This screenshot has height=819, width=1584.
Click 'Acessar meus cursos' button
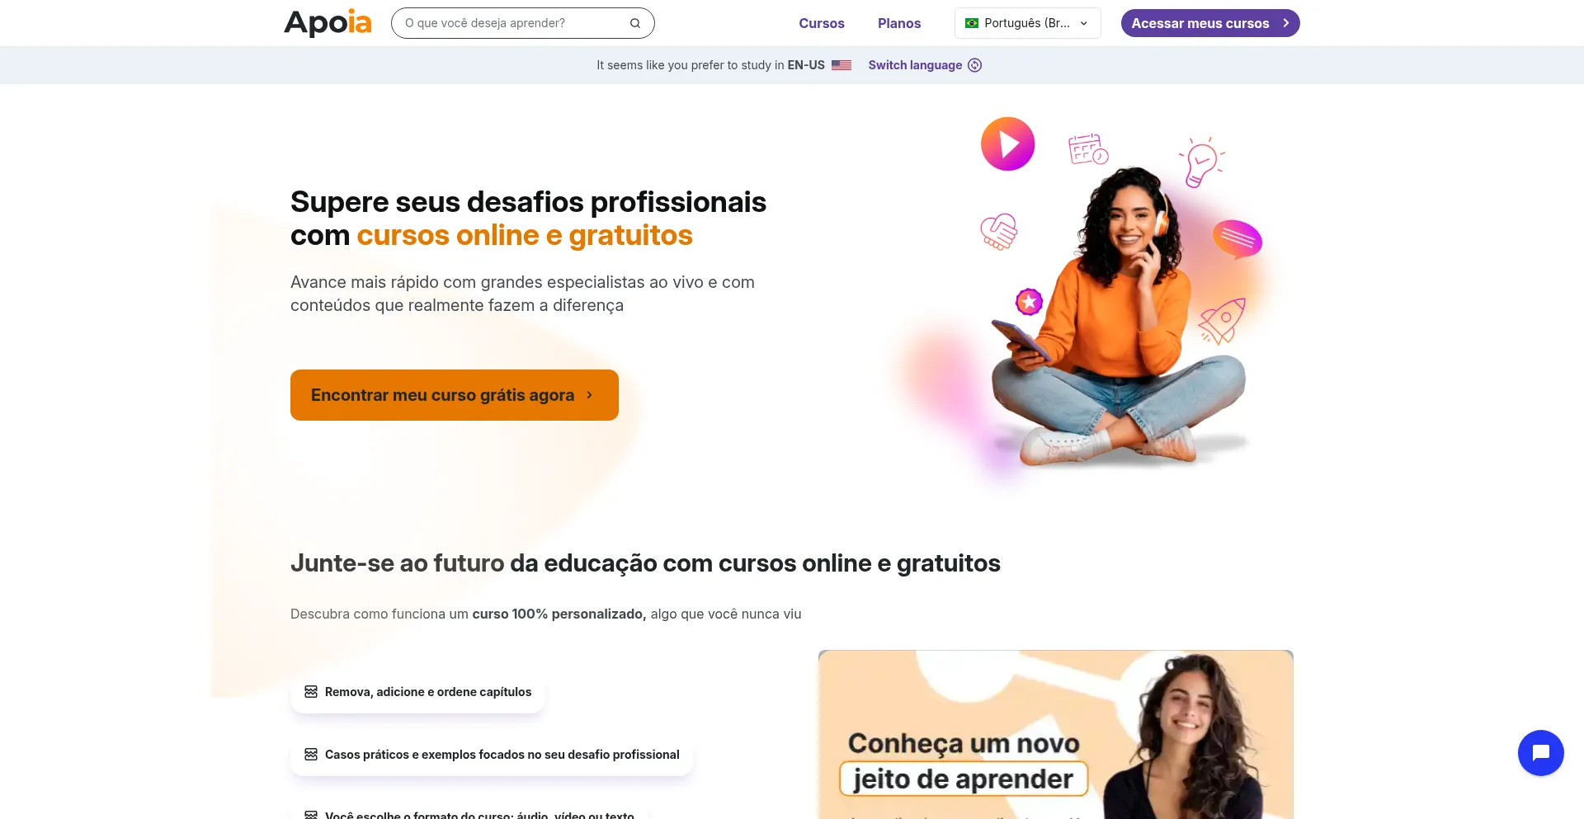[1210, 23]
